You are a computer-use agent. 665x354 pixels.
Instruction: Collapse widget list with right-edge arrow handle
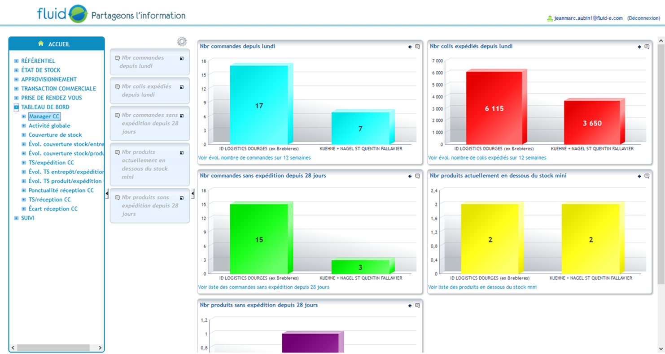coord(193,194)
